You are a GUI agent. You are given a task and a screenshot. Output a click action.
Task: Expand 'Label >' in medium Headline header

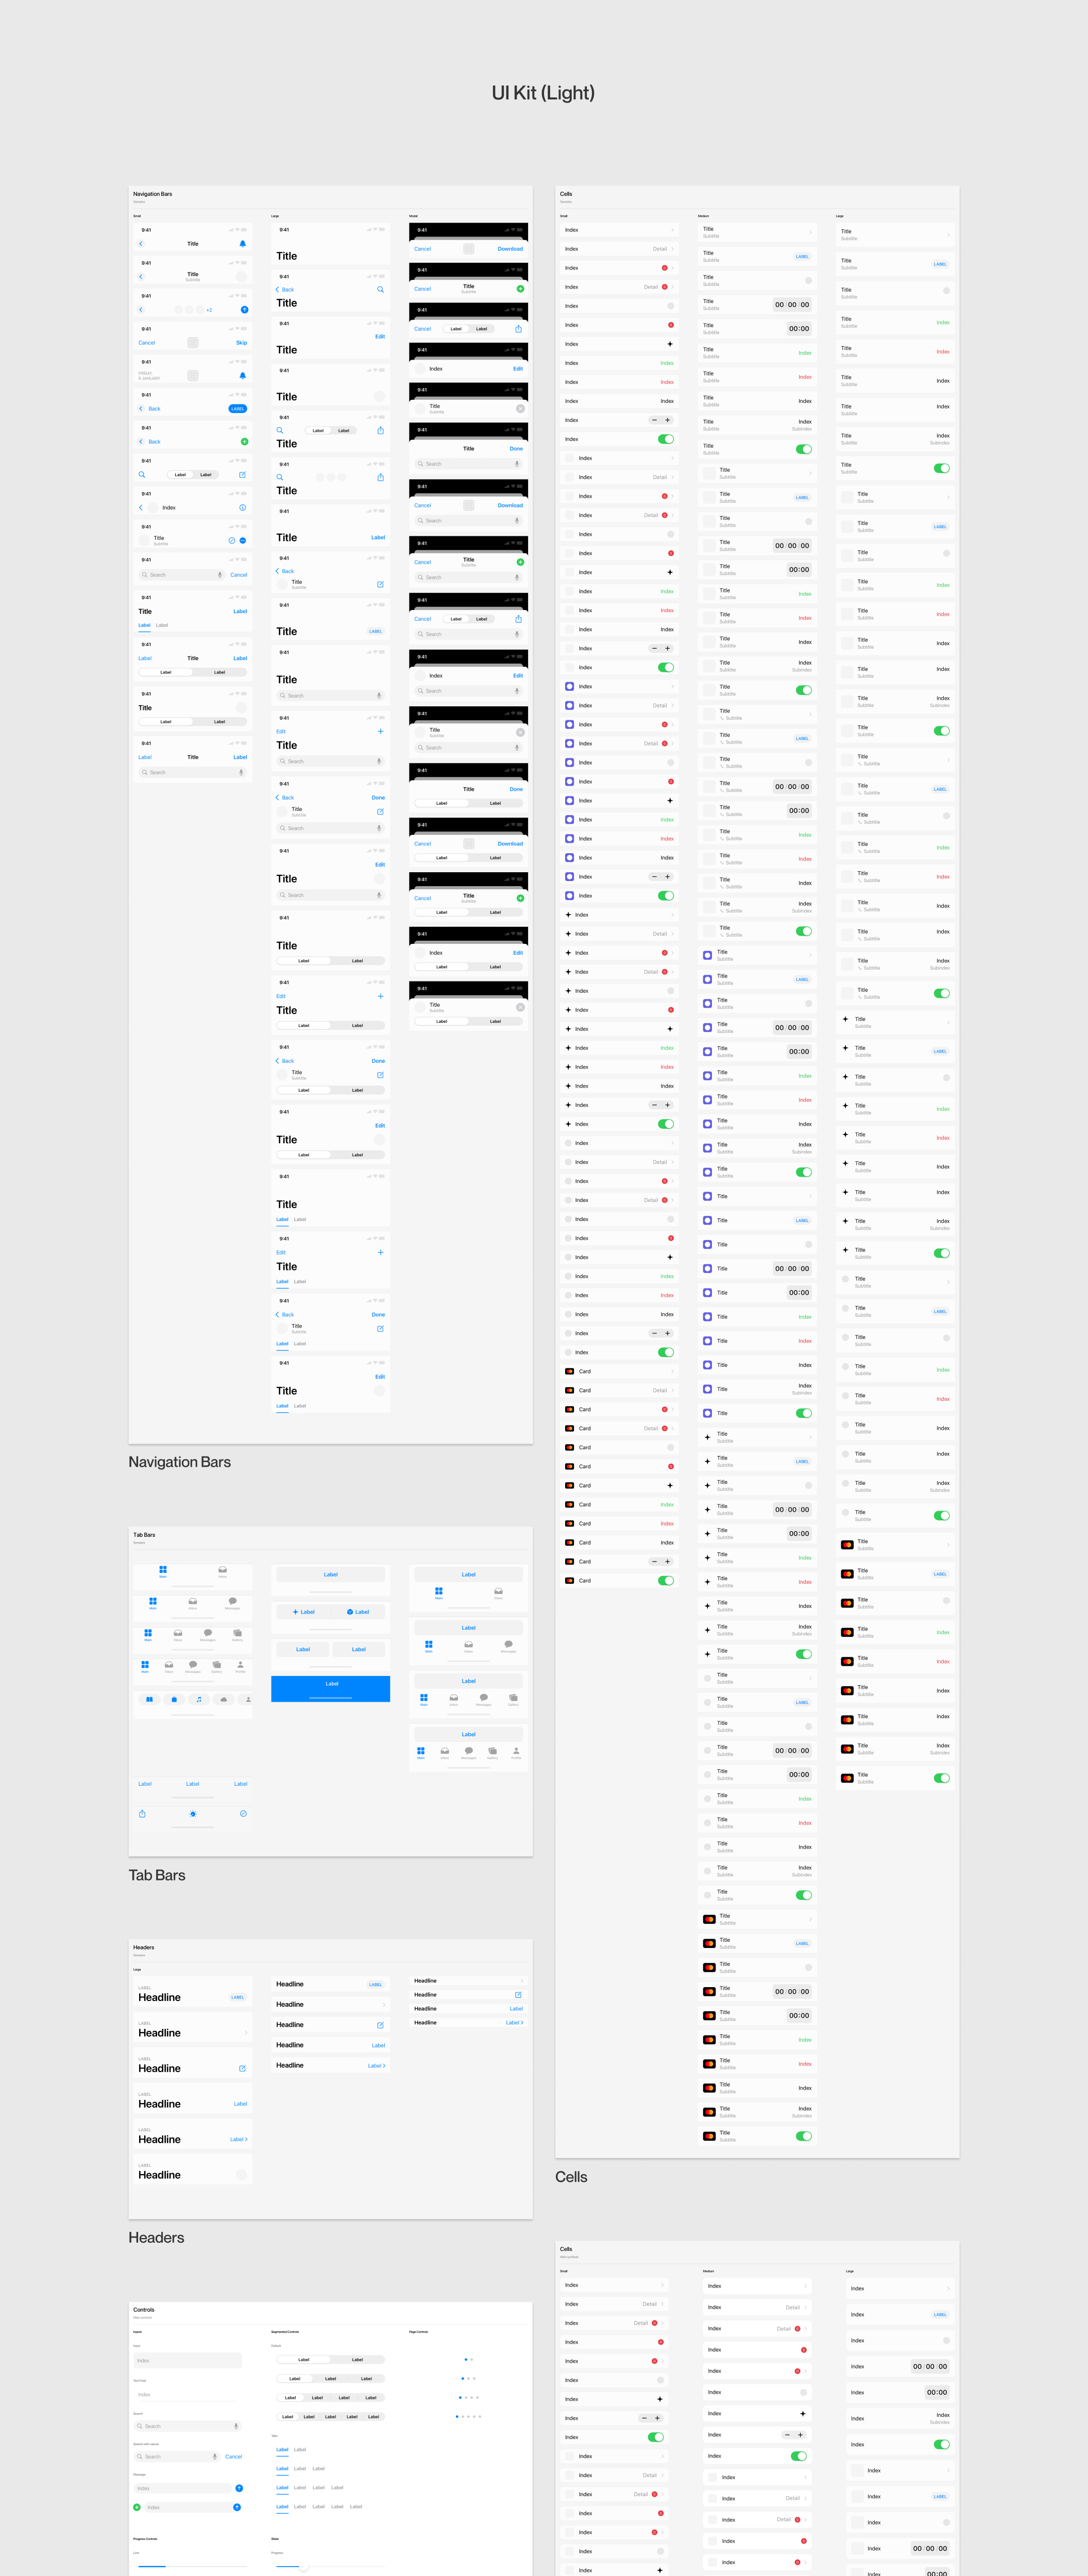click(x=377, y=2066)
